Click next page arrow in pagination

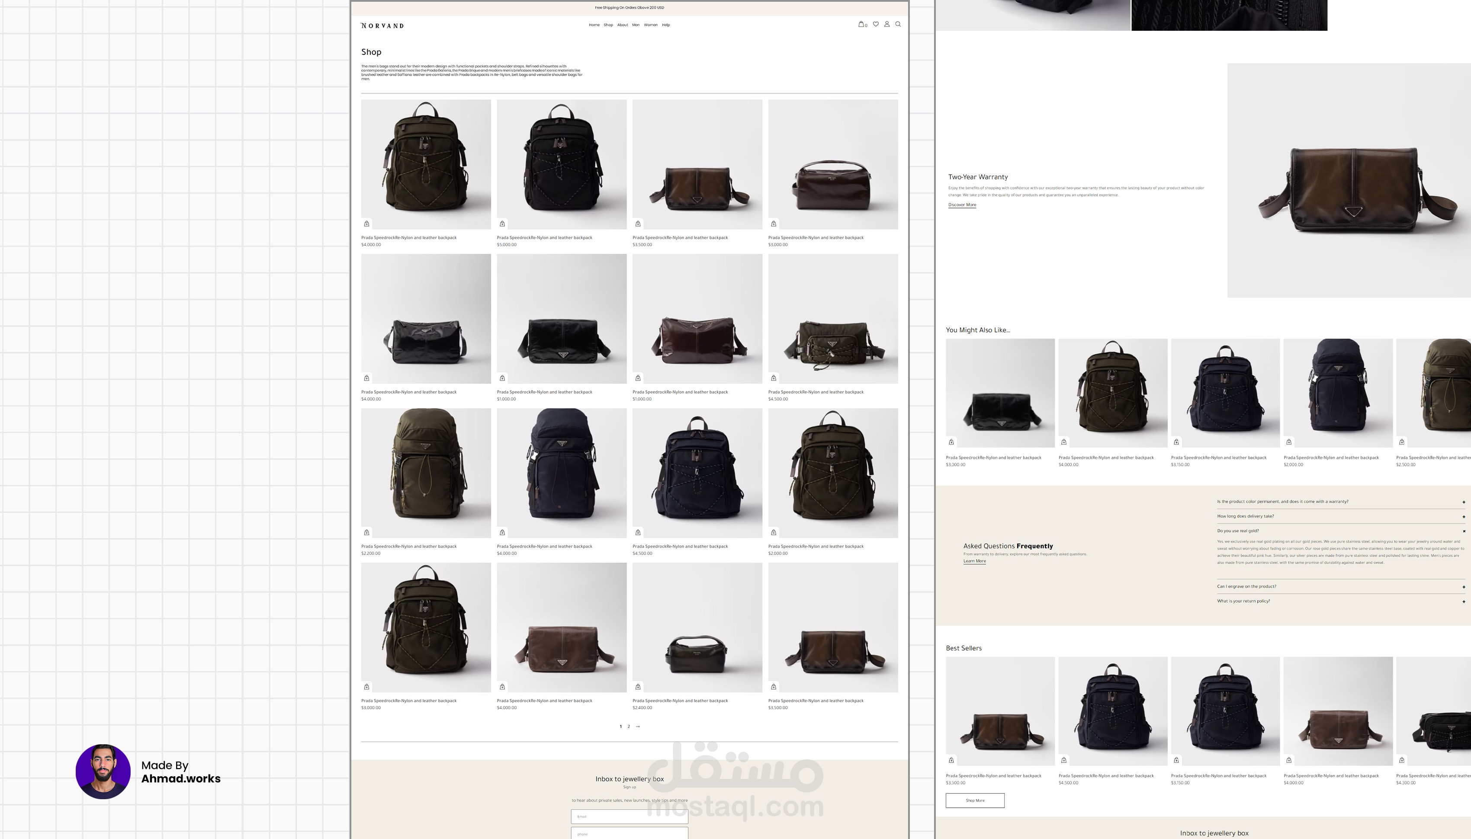point(638,727)
